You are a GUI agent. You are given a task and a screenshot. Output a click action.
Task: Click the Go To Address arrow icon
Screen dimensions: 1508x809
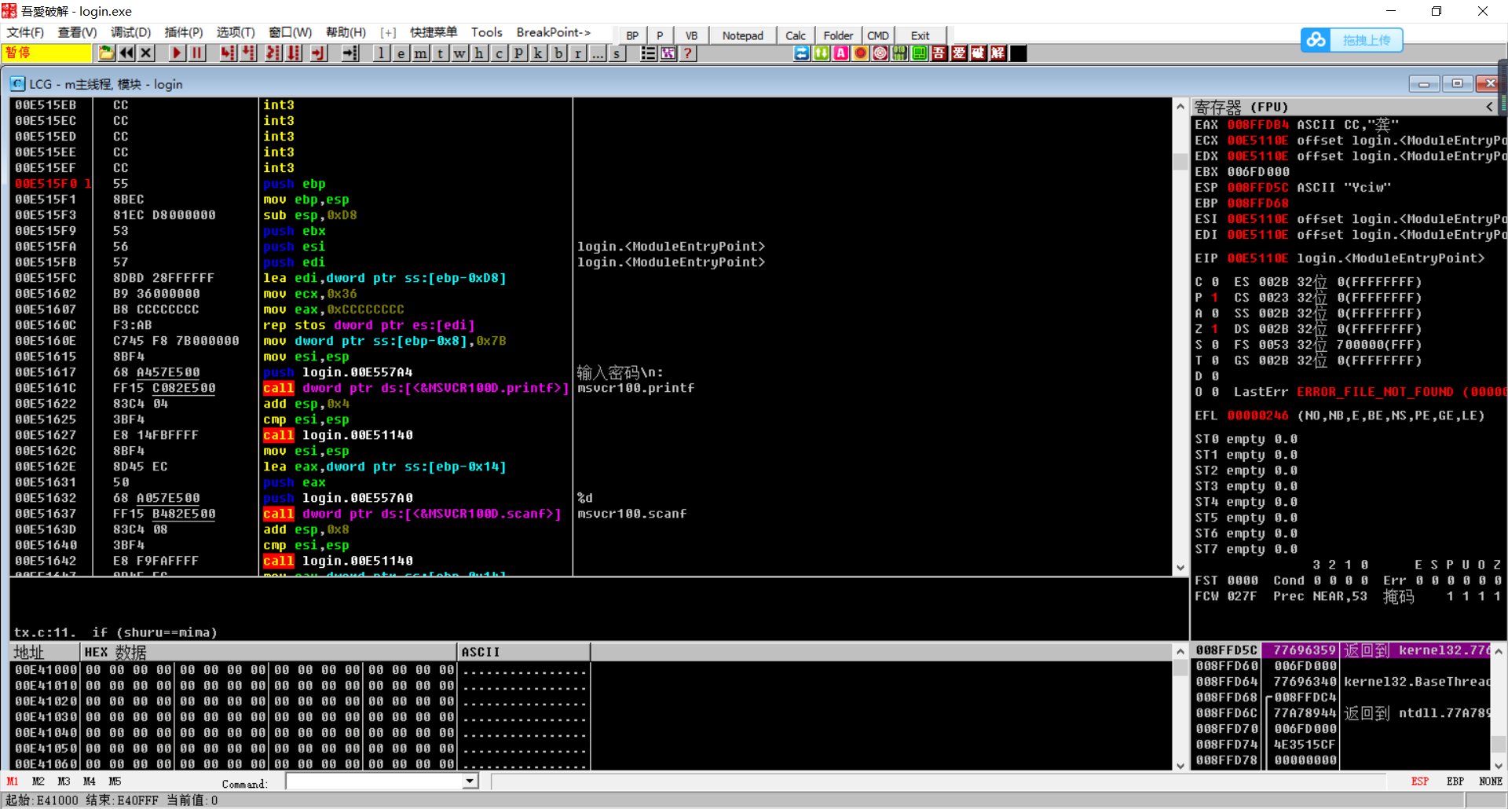click(350, 53)
